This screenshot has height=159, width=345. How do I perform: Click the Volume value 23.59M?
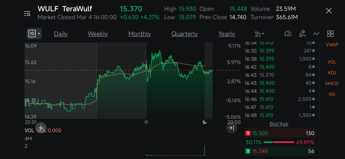pyautogui.click(x=286, y=9)
